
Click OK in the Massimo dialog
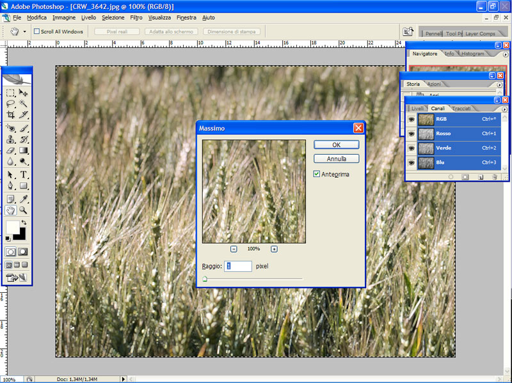[336, 145]
